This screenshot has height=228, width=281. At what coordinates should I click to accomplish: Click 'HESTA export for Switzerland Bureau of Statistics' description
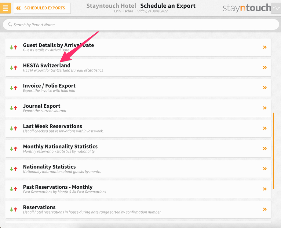[63, 70]
